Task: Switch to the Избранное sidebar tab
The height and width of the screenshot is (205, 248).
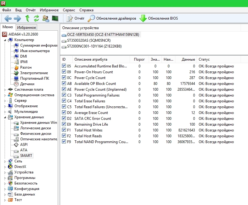Action: [26, 28]
